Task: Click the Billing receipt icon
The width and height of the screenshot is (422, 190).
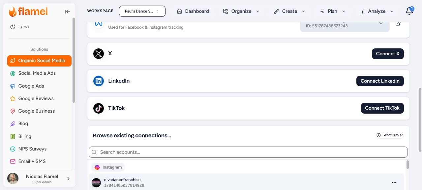Action: click(x=13, y=136)
